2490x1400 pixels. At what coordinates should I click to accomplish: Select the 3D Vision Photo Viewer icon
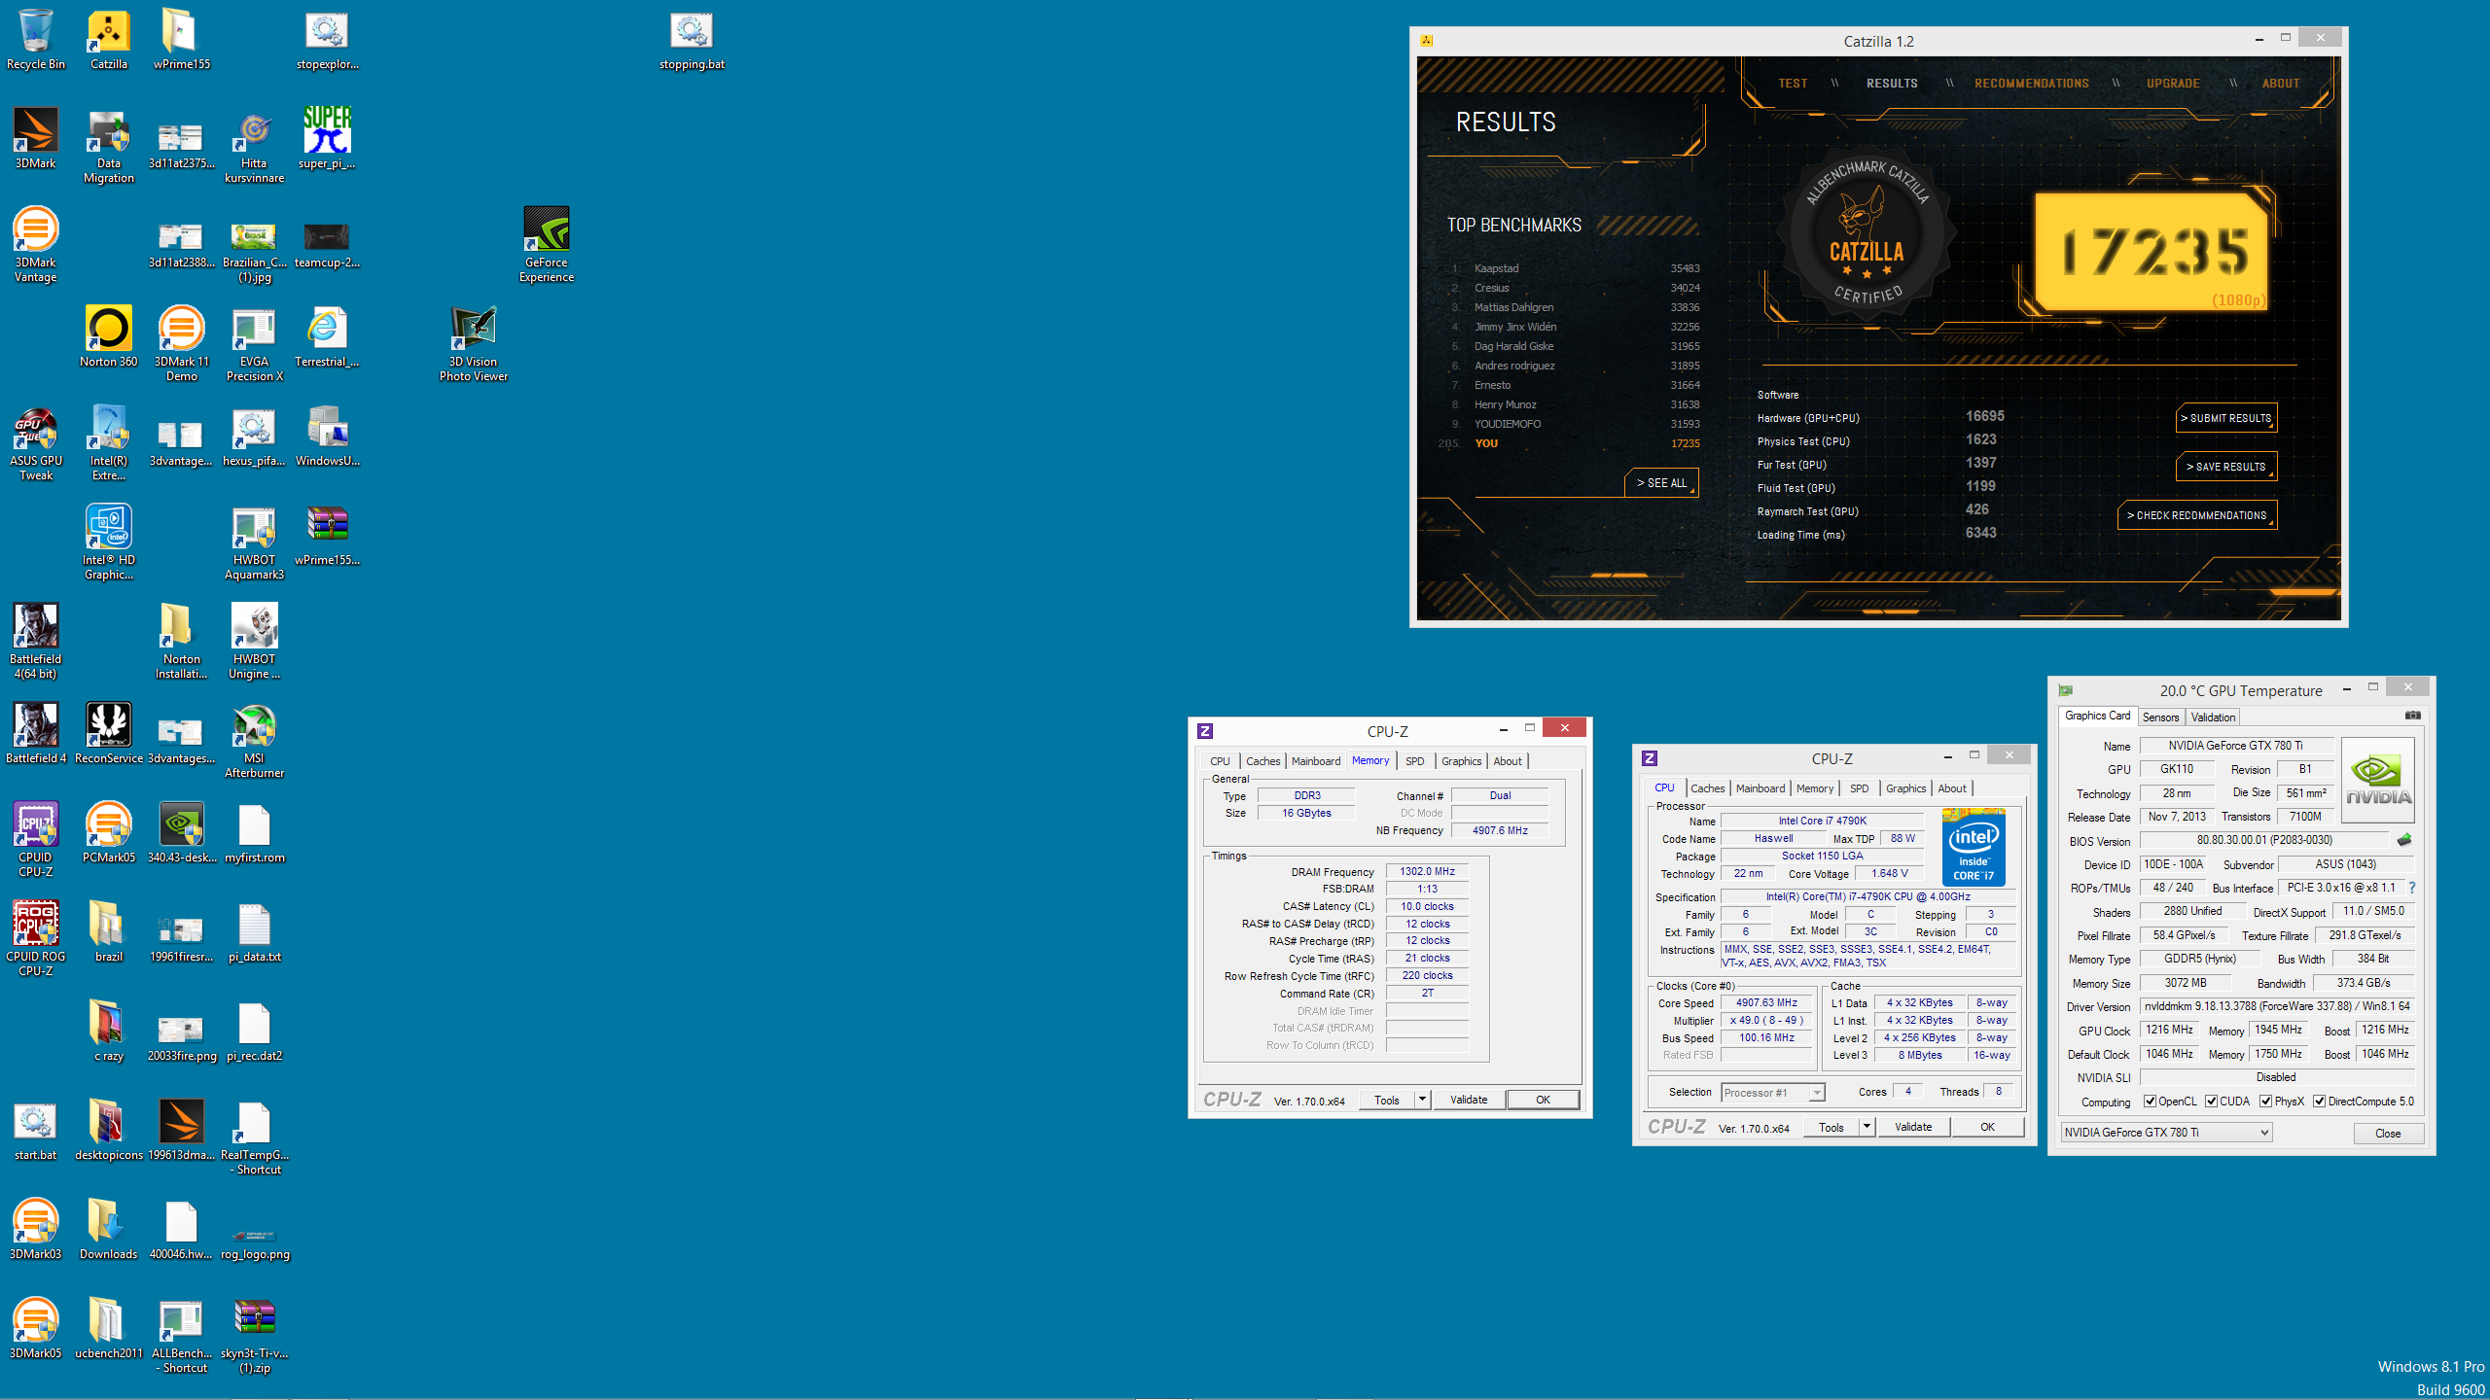(x=474, y=343)
